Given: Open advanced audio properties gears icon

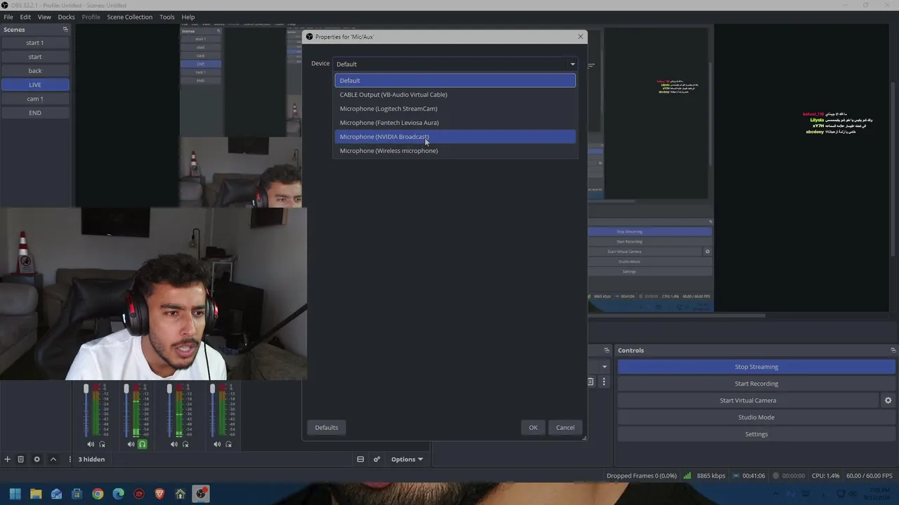Looking at the screenshot, I should coord(376,459).
